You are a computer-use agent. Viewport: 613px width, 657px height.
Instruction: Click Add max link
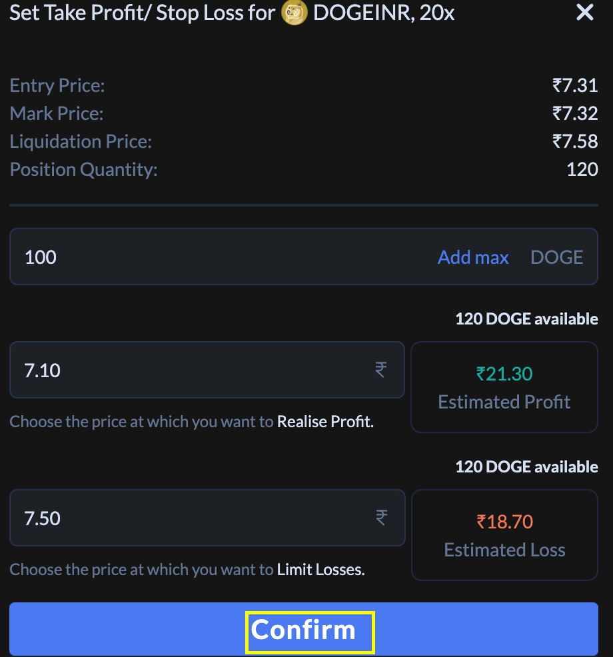pos(473,257)
